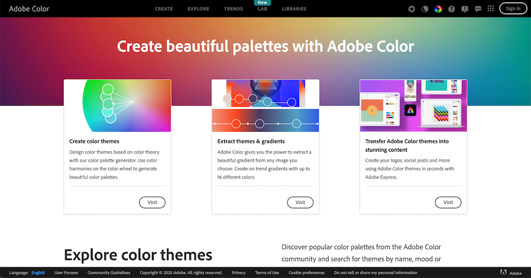This screenshot has width=531, height=278.
Task: Open Terms of Use footer link
Action: tap(267, 273)
